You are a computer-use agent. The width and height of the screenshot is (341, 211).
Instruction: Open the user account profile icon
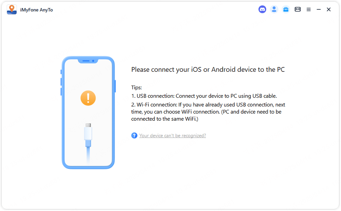[x=274, y=9]
